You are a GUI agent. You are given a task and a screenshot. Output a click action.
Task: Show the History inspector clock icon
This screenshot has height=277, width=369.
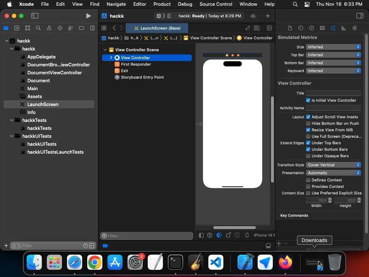301,28
